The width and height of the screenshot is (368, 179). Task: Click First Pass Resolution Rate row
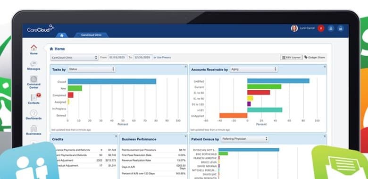[x=153, y=155]
